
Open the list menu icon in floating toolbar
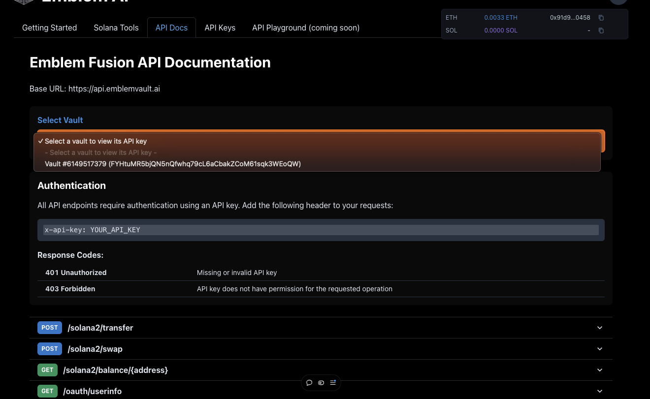coord(333,383)
